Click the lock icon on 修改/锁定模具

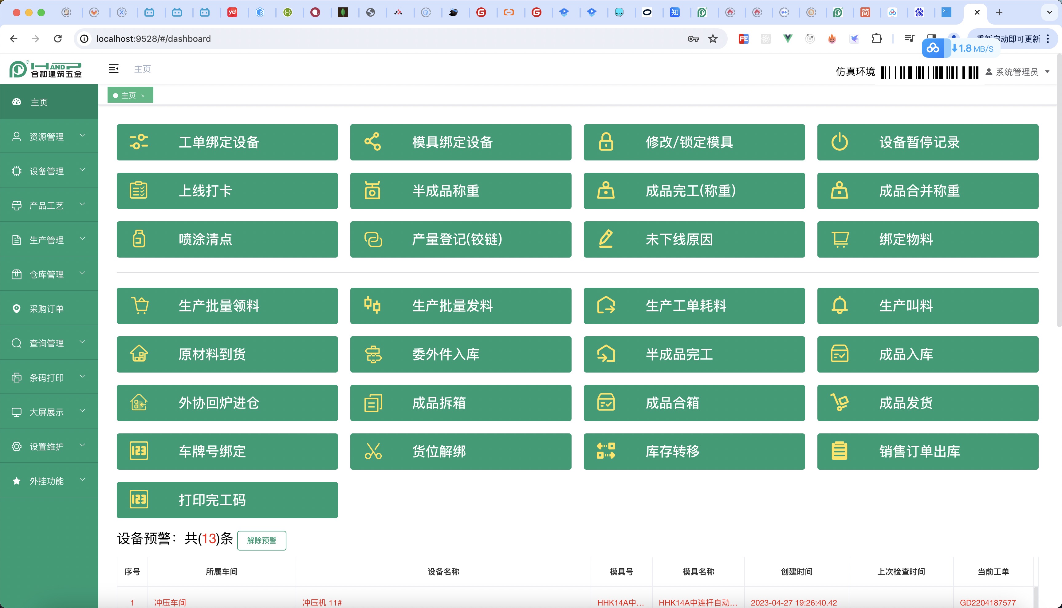coord(606,142)
